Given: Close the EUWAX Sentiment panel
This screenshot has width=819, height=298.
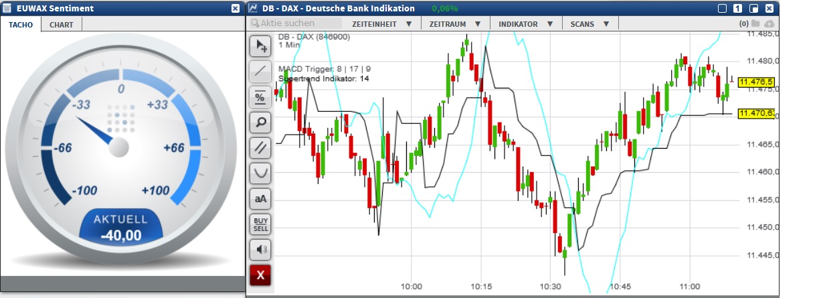Looking at the screenshot, I should [x=235, y=9].
